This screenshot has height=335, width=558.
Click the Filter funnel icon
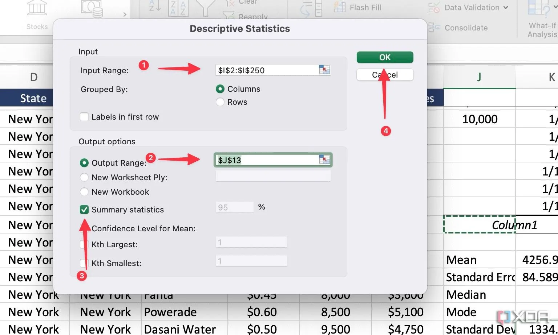tap(206, 8)
